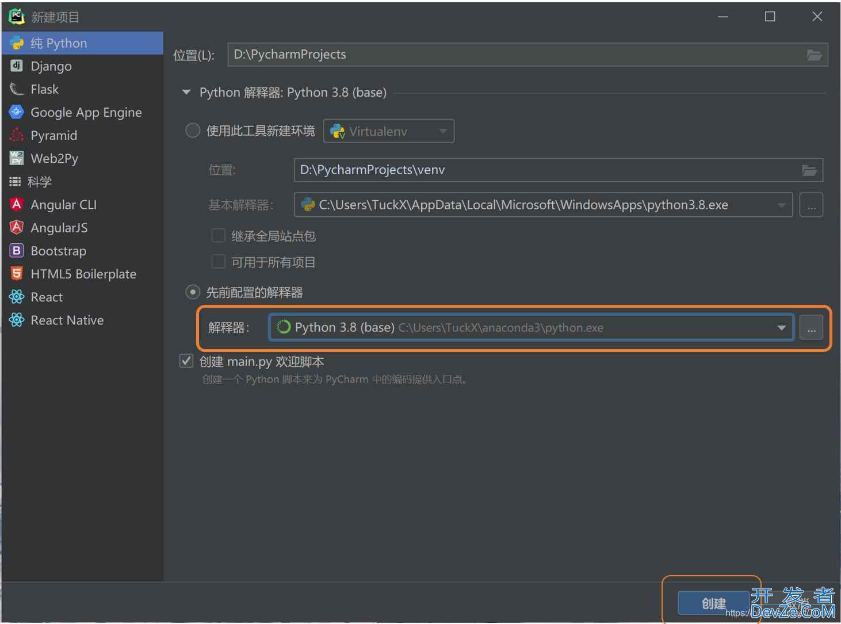Click the AngularJS icon
Viewport: 841px width, 624px height.
(x=17, y=228)
